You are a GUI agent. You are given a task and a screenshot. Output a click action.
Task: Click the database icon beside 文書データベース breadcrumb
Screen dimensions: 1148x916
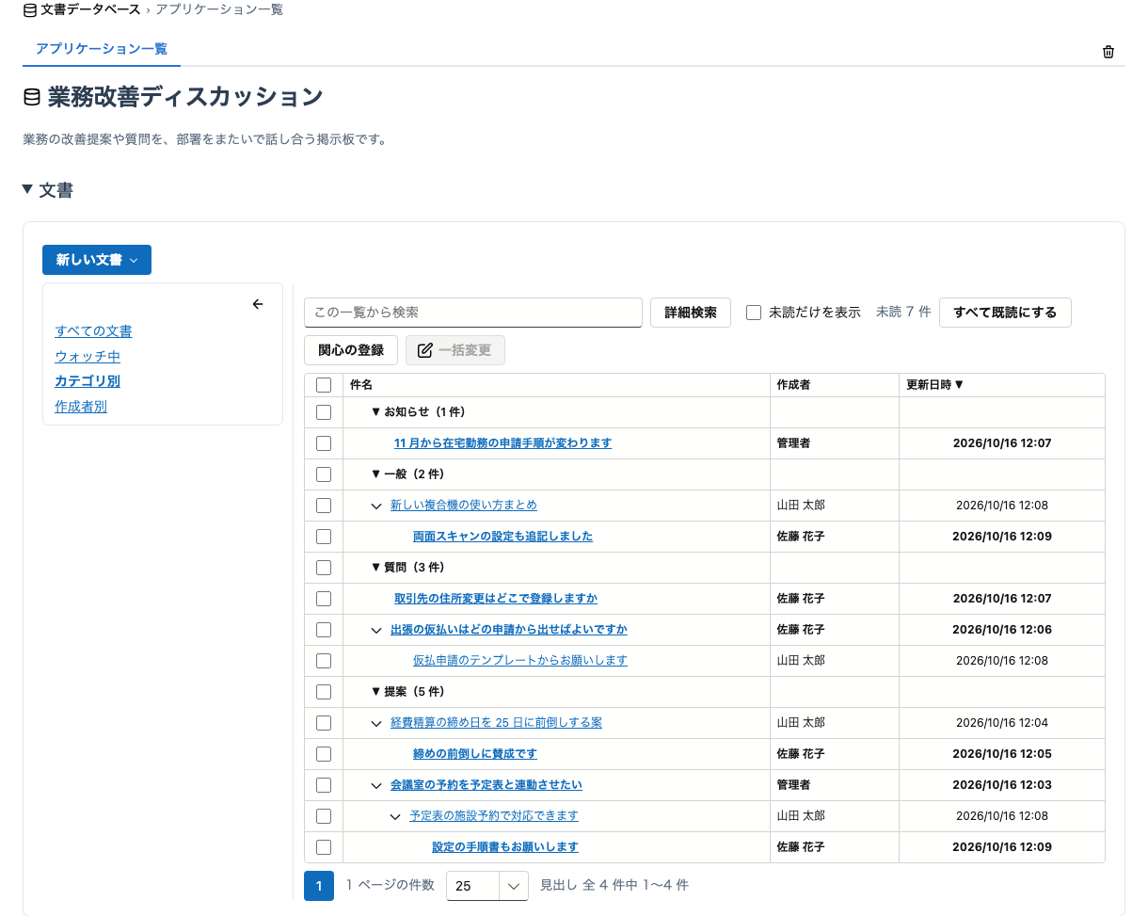30,9
